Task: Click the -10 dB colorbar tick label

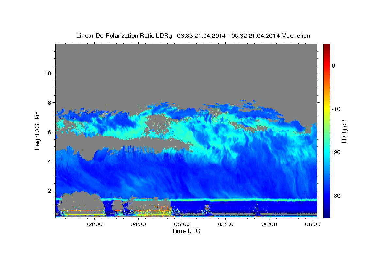Action: click(336, 109)
